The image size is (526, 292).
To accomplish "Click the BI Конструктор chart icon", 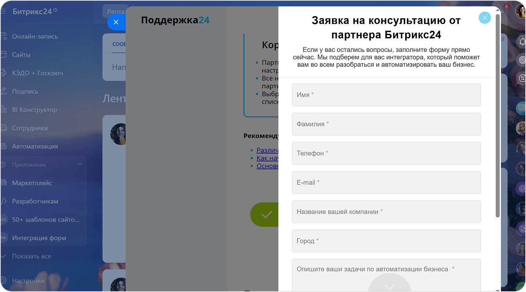I will [3, 109].
